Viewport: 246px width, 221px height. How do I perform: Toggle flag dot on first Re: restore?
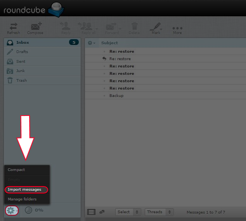point(104,52)
